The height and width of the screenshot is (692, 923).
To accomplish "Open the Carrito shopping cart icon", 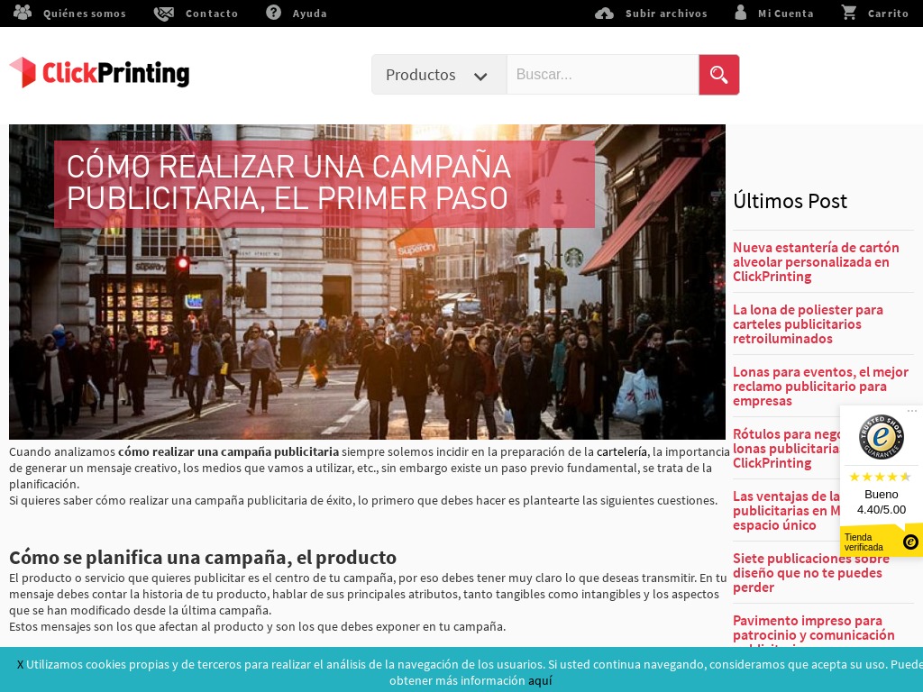I will coord(848,13).
